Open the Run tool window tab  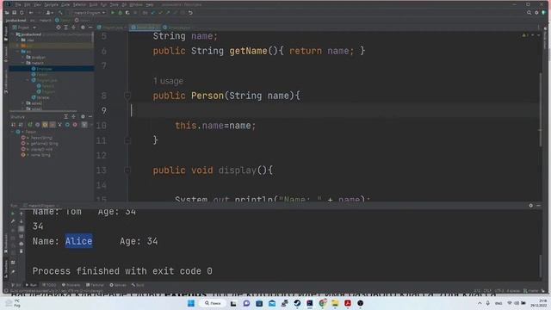32,285
